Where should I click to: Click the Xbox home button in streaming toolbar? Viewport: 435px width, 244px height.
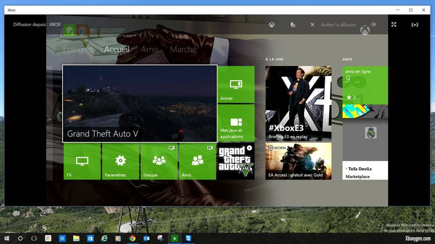271,25
